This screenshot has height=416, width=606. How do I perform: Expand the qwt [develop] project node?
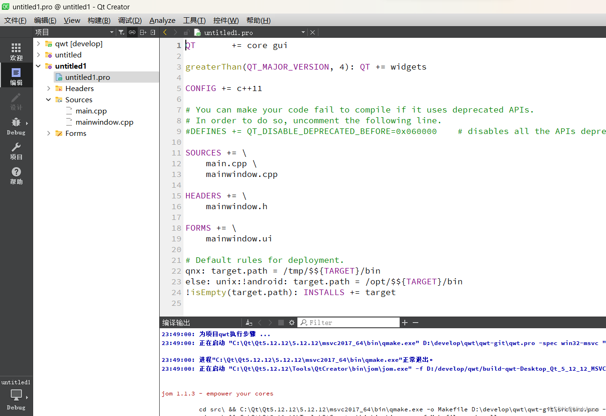tap(38, 43)
